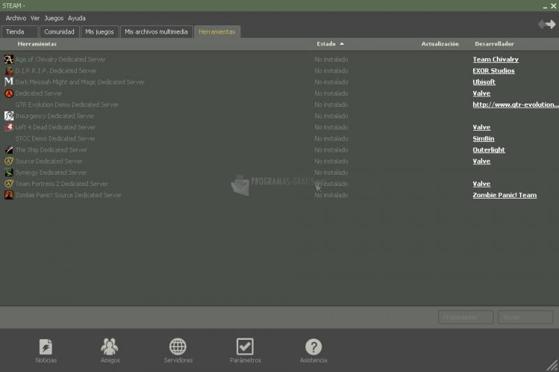Screen dimensions: 559x372
Task: Minimize the Steam window
Action: tap(545, 6)
